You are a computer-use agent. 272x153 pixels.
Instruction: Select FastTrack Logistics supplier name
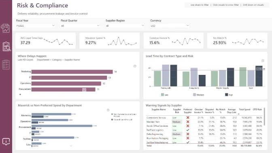coord(155,130)
